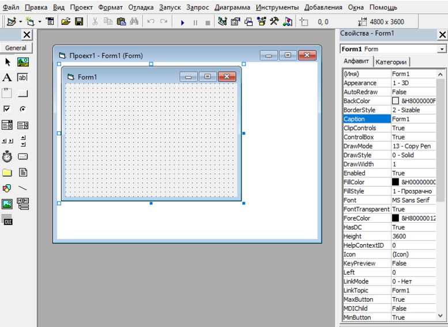Viewport: 448px width, 327px height.
Task: Select the DirListBox folder tool
Action: [x=7, y=172]
